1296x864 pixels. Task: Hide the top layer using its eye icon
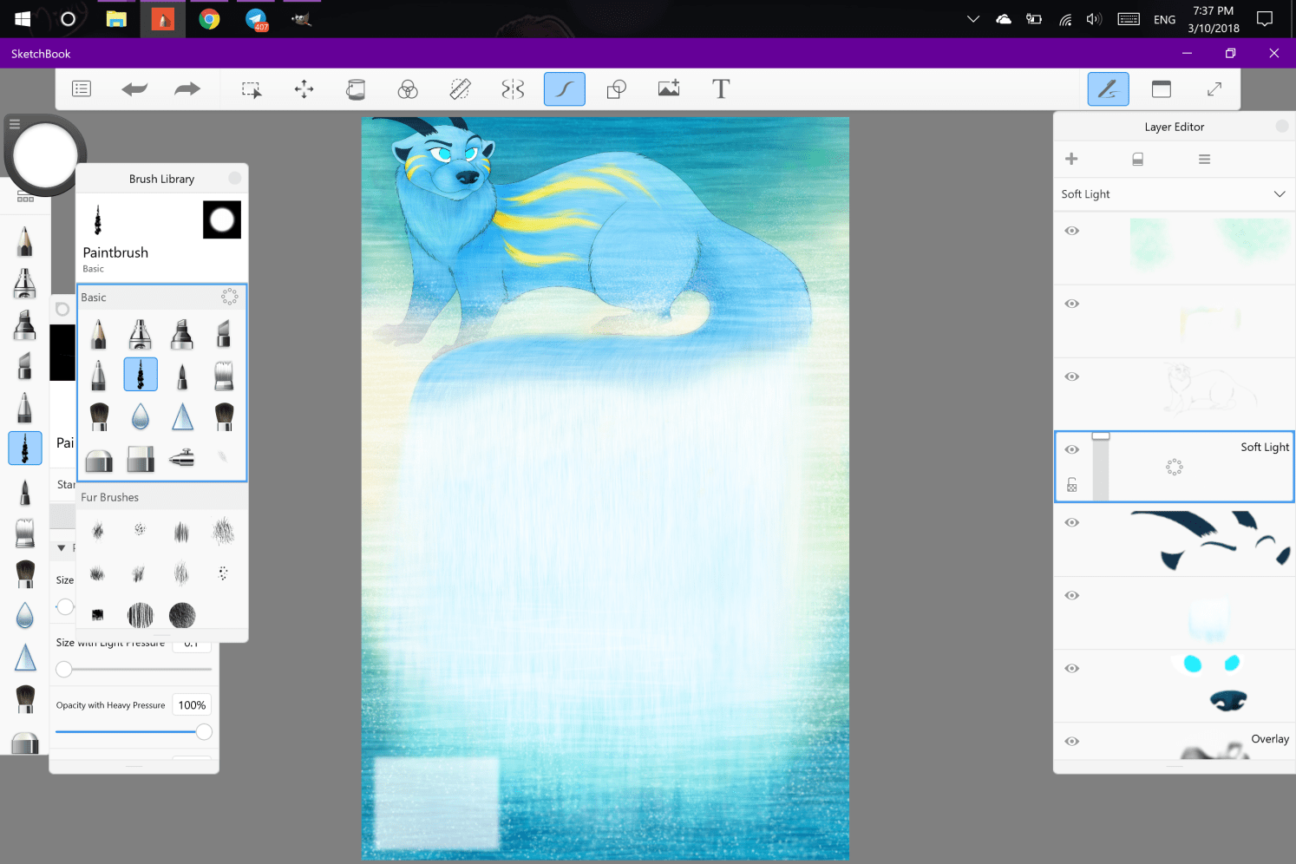click(1072, 231)
